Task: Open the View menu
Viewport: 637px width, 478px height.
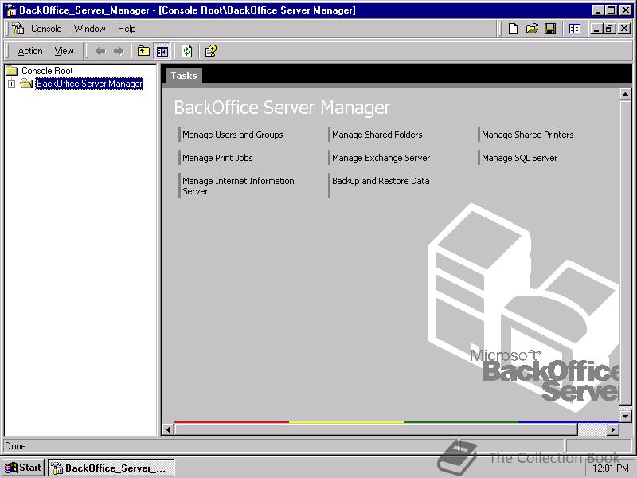Action: [x=64, y=51]
